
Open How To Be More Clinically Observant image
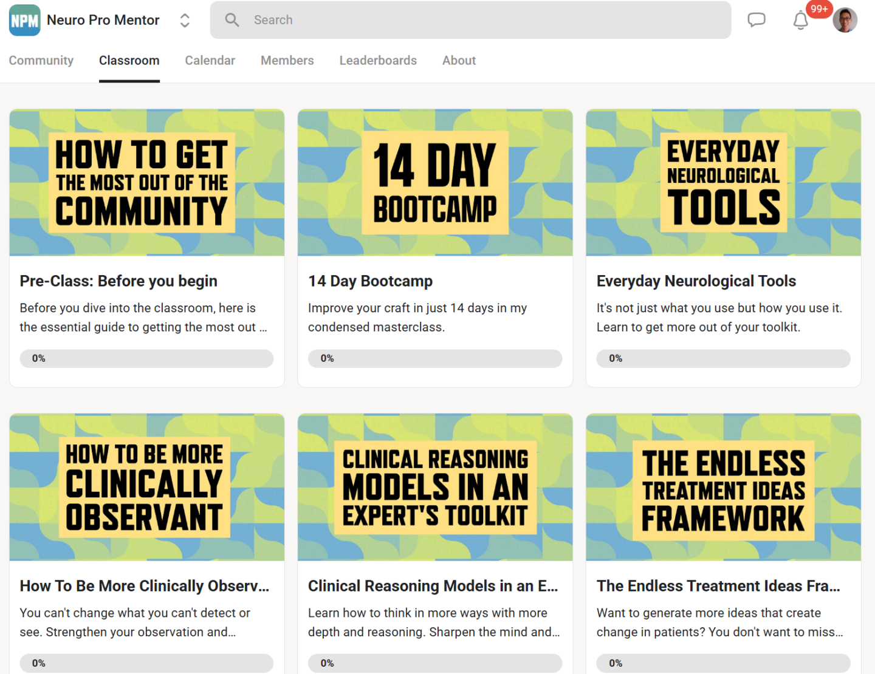click(146, 488)
